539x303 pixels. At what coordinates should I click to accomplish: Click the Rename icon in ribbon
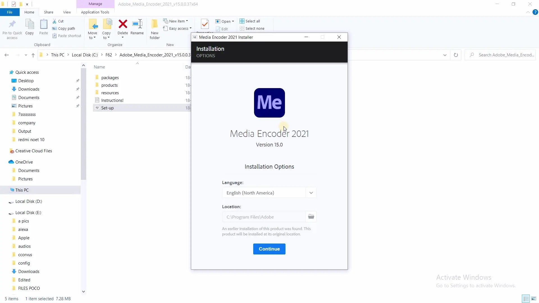(137, 24)
